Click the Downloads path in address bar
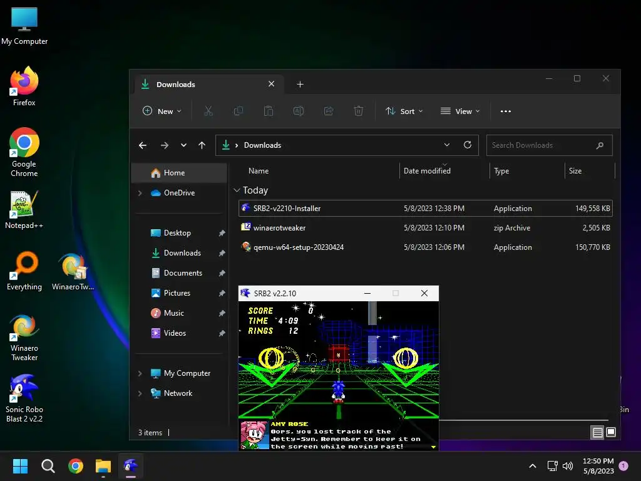Viewport: 641px width, 481px height. tap(262, 145)
